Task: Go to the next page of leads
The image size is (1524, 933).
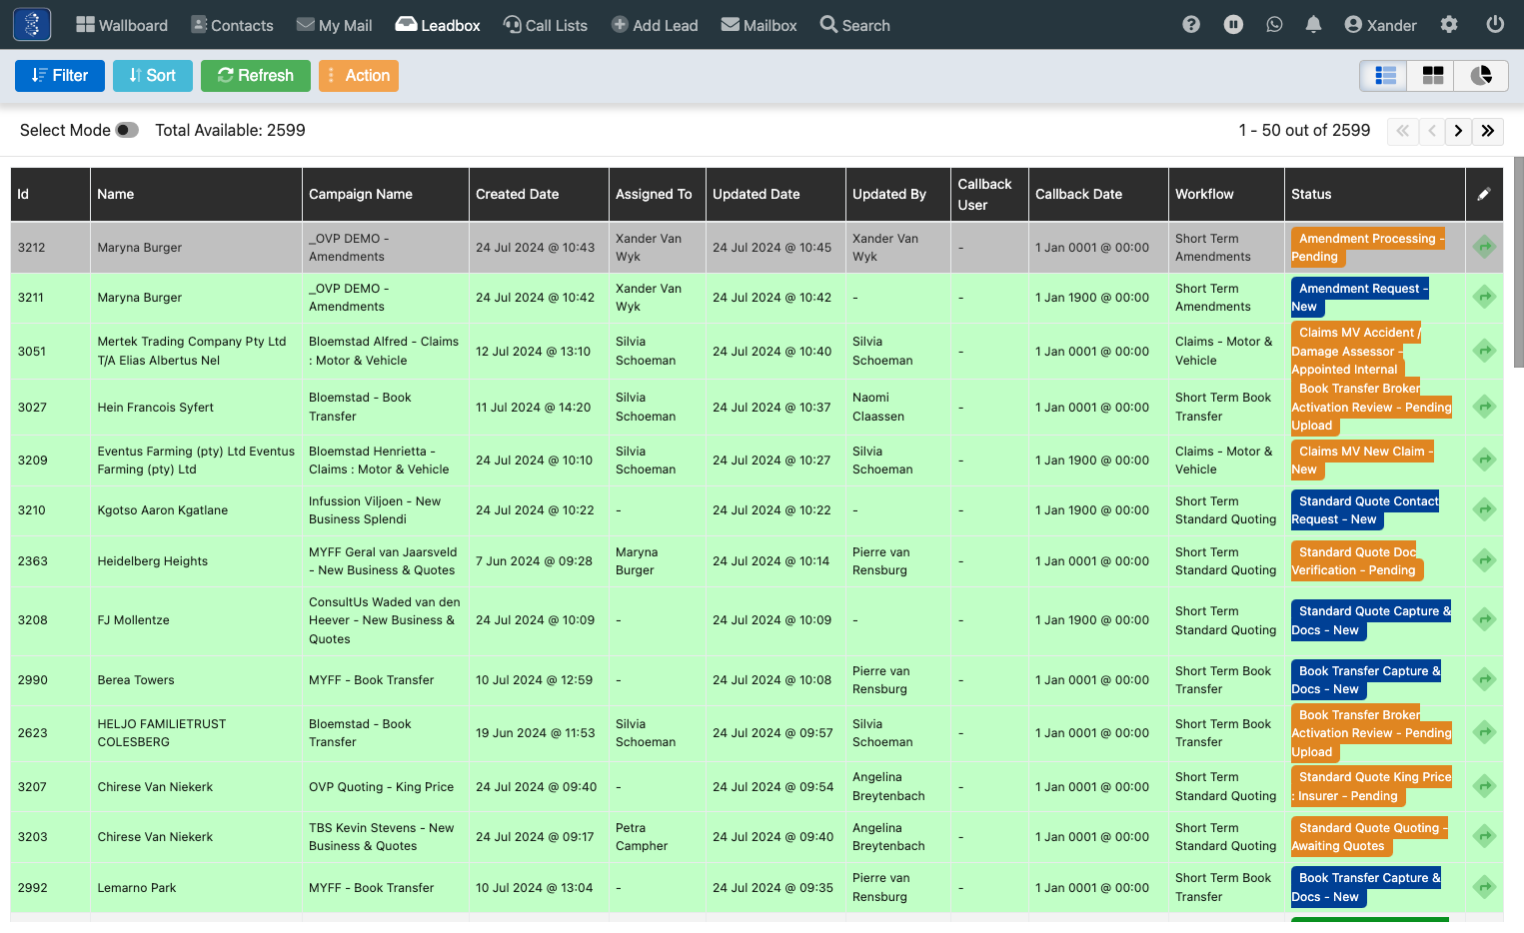Action: tap(1459, 131)
